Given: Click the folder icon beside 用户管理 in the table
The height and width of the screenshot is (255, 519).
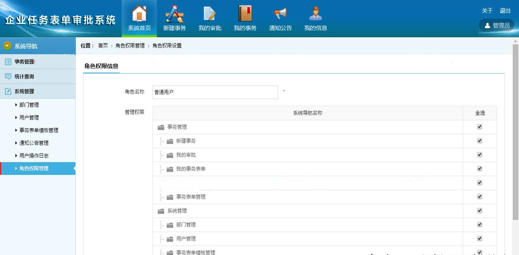Looking at the screenshot, I should click(x=170, y=239).
